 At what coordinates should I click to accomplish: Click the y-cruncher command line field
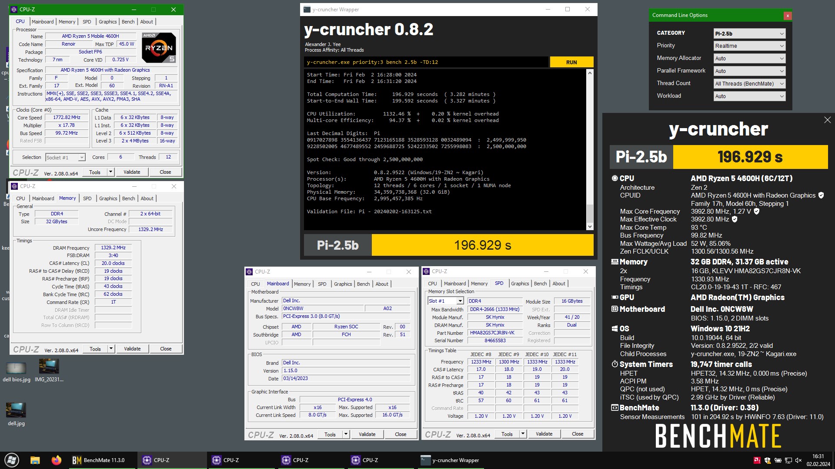click(x=426, y=62)
